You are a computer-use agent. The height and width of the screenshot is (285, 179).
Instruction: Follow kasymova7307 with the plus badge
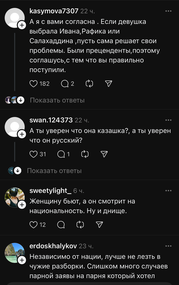[x=22, y=25]
